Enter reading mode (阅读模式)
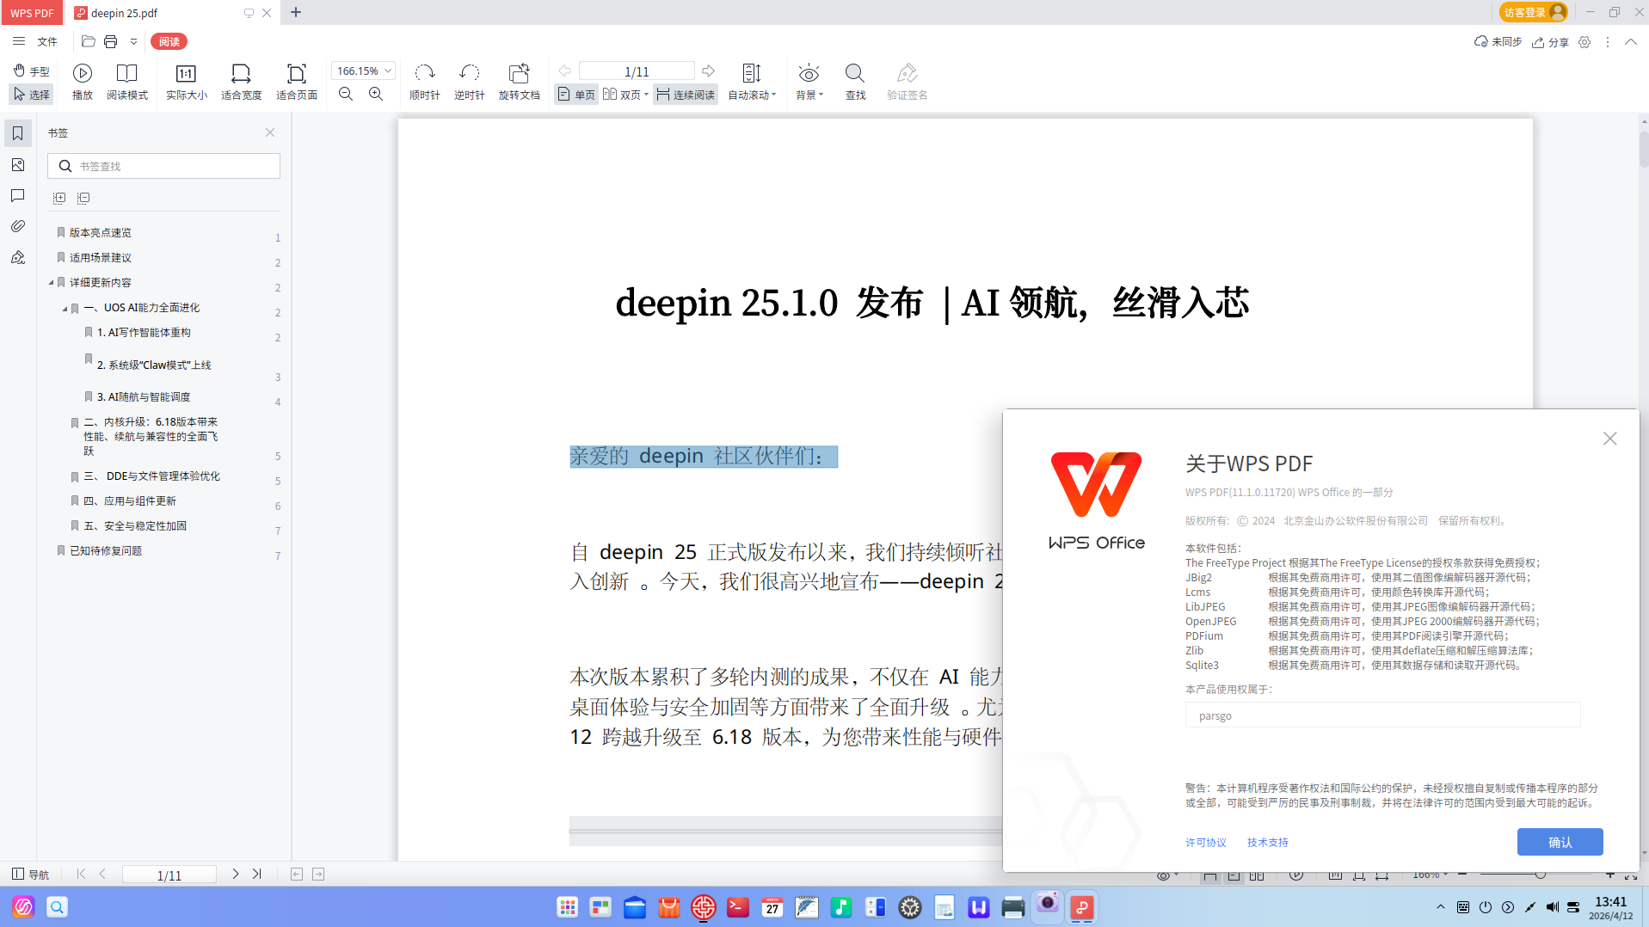 pos(126,82)
